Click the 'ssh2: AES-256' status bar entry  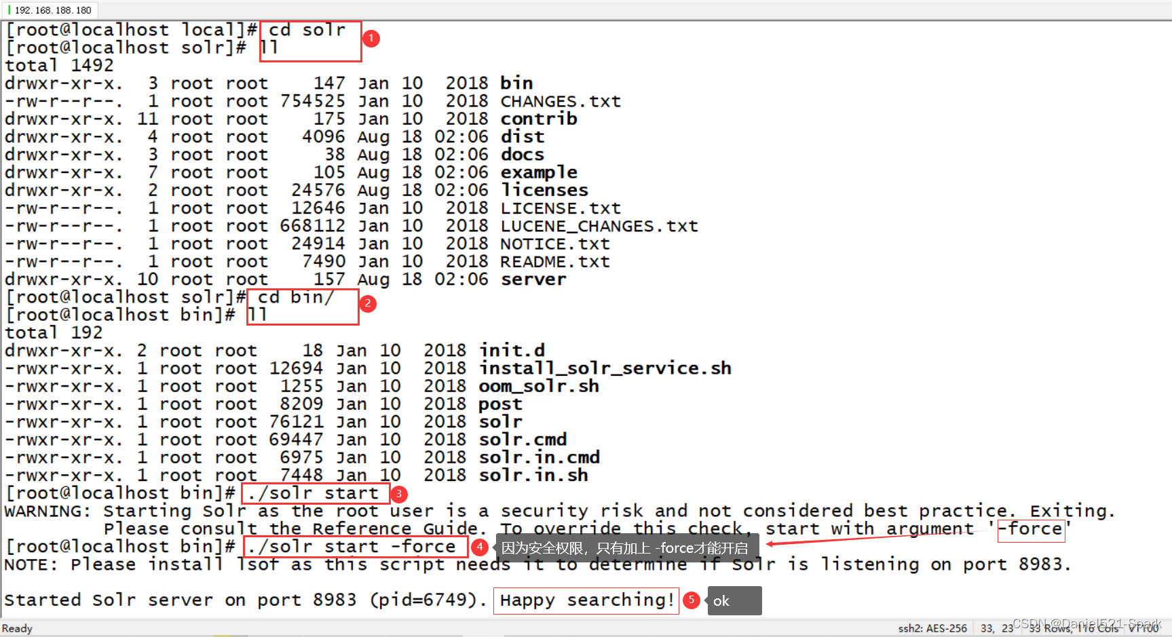point(932,628)
